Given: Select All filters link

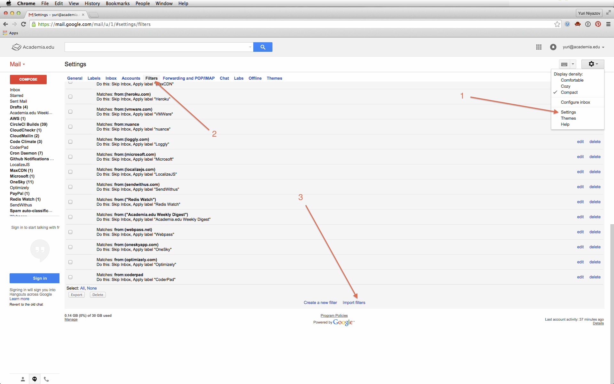Looking at the screenshot, I should (x=82, y=288).
